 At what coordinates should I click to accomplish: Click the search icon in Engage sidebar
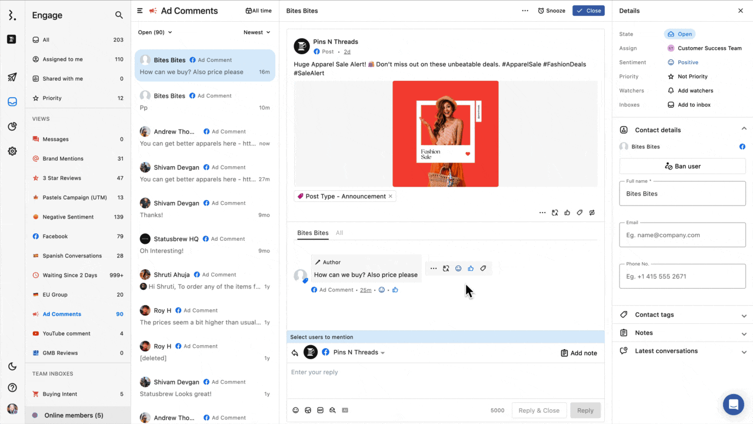pyautogui.click(x=119, y=15)
